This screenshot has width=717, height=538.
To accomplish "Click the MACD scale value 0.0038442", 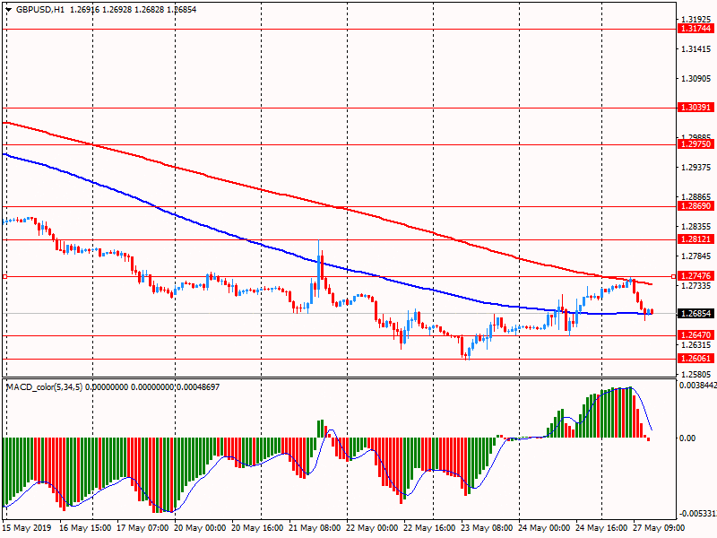I will tap(695, 384).
